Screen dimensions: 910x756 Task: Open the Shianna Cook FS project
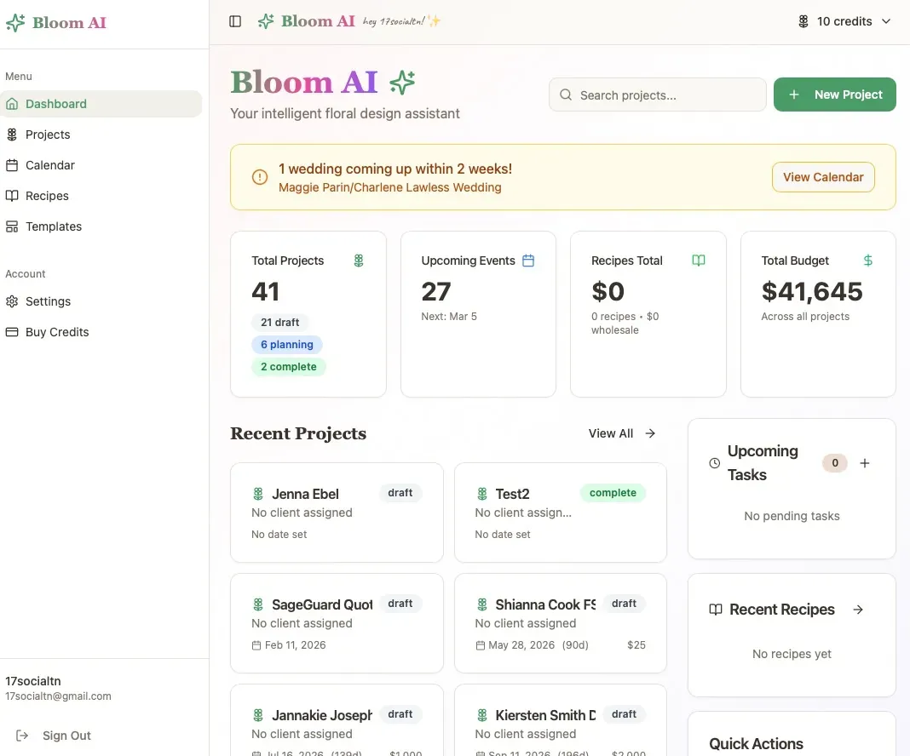(560, 623)
